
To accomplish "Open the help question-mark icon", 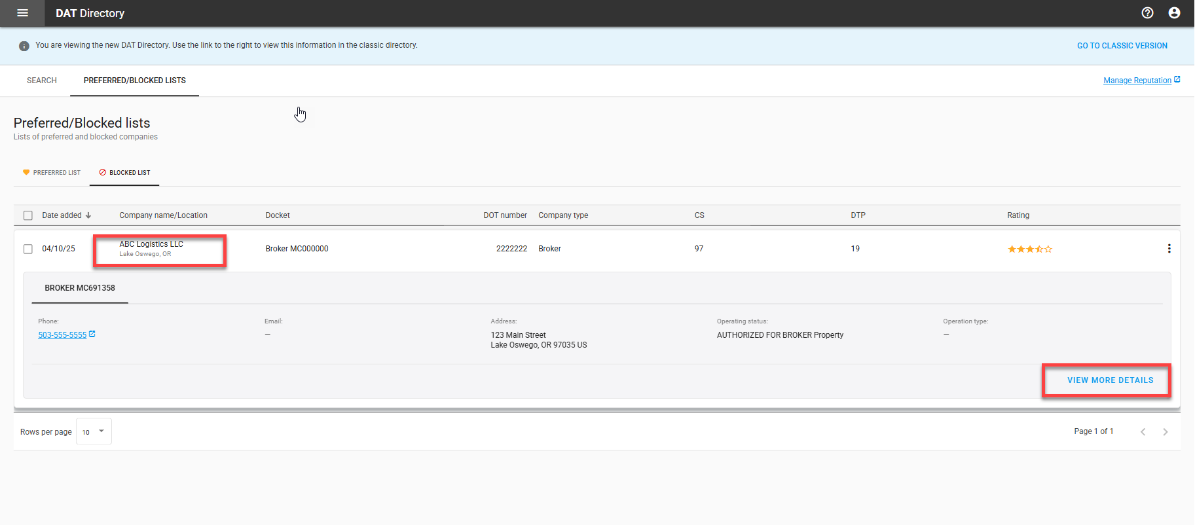I will tap(1147, 13).
